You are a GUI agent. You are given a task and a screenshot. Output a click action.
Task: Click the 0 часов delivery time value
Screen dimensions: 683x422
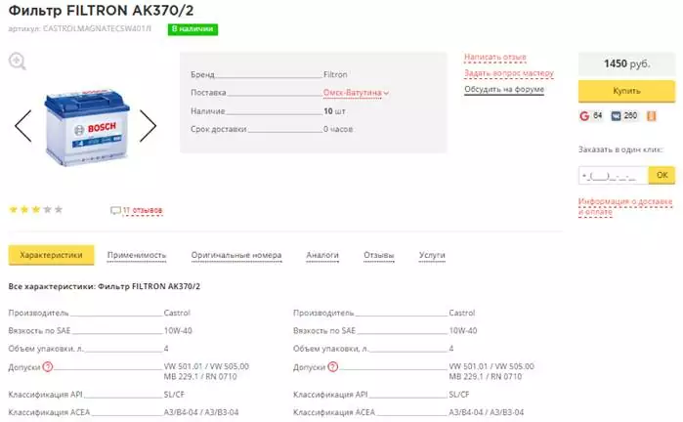pyautogui.click(x=338, y=129)
